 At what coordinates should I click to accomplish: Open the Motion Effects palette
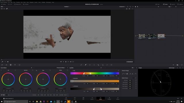pyautogui.click(x=19, y=65)
